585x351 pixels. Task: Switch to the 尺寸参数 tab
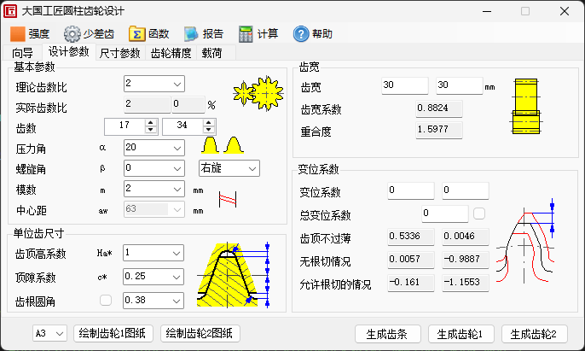tap(119, 53)
